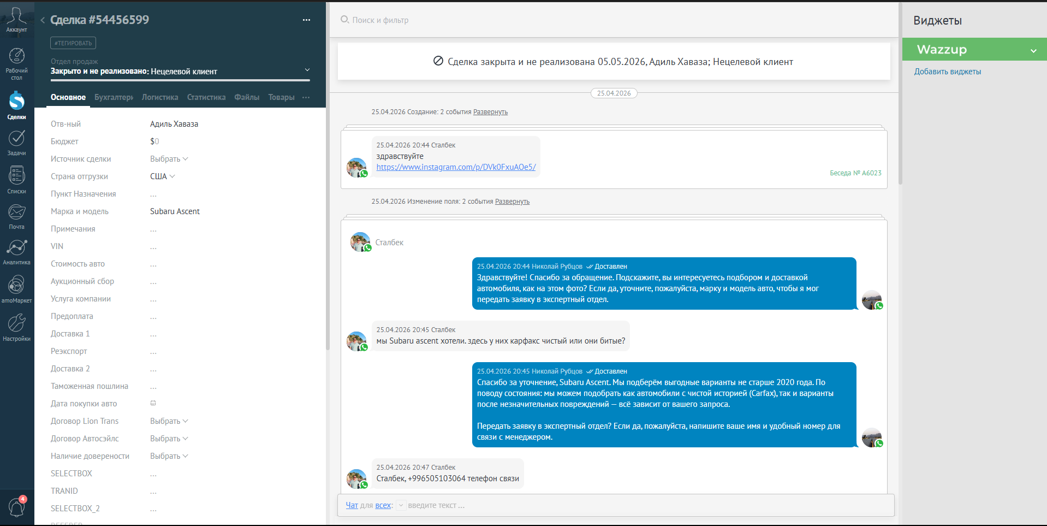Click the 25.04.2026 date marker
The image size is (1047, 526).
(614, 93)
